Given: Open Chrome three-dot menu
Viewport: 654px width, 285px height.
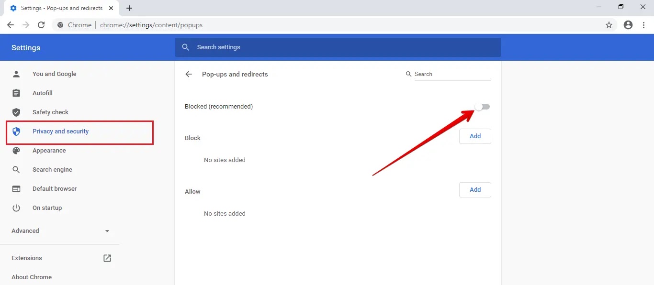Looking at the screenshot, I should pos(644,25).
